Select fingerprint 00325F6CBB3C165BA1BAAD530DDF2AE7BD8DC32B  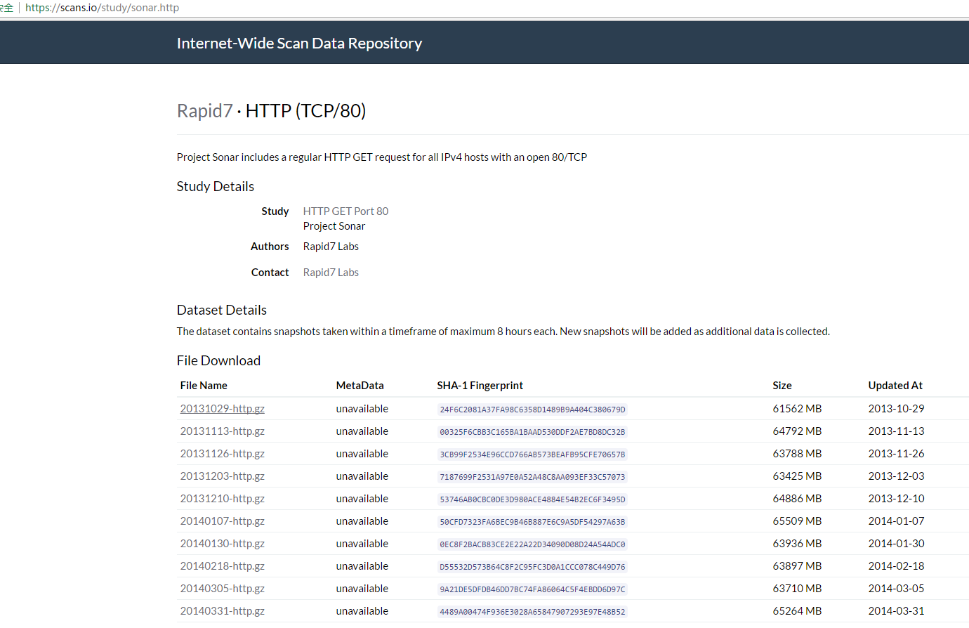[532, 432]
